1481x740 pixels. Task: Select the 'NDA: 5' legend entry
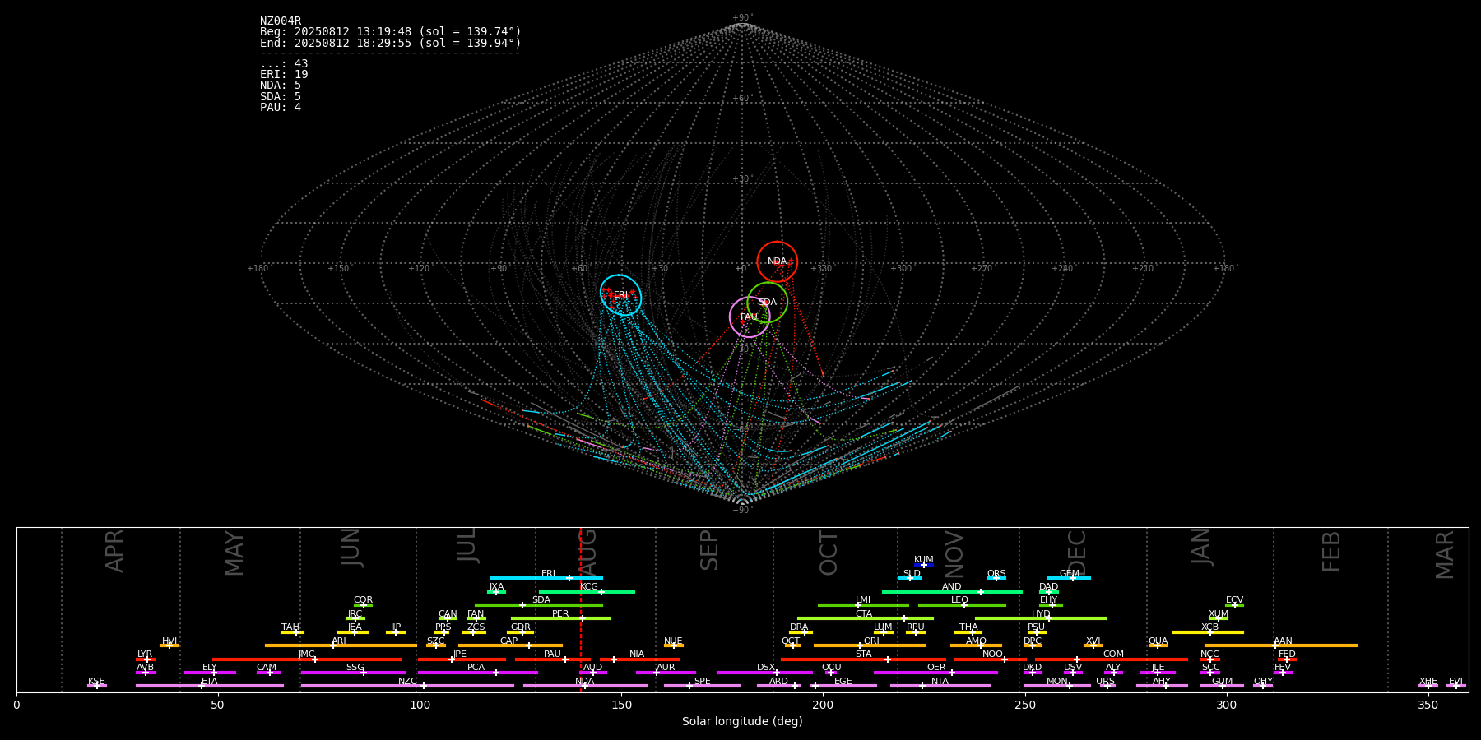coord(281,86)
